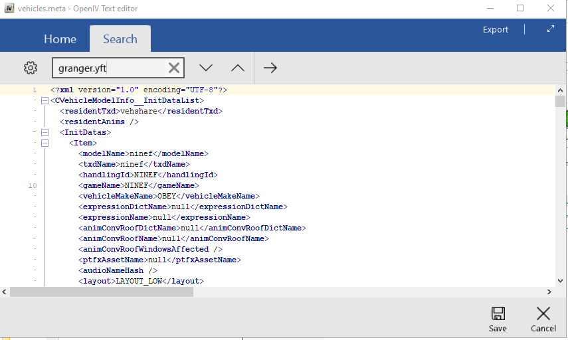Collapse the CVehicleModelInfo__InitDataList node
This screenshot has height=340, width=568.
45,100
